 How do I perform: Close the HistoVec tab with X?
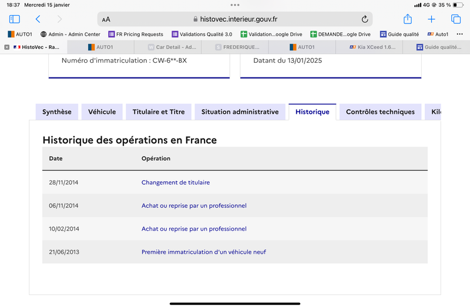pos(7,47)
